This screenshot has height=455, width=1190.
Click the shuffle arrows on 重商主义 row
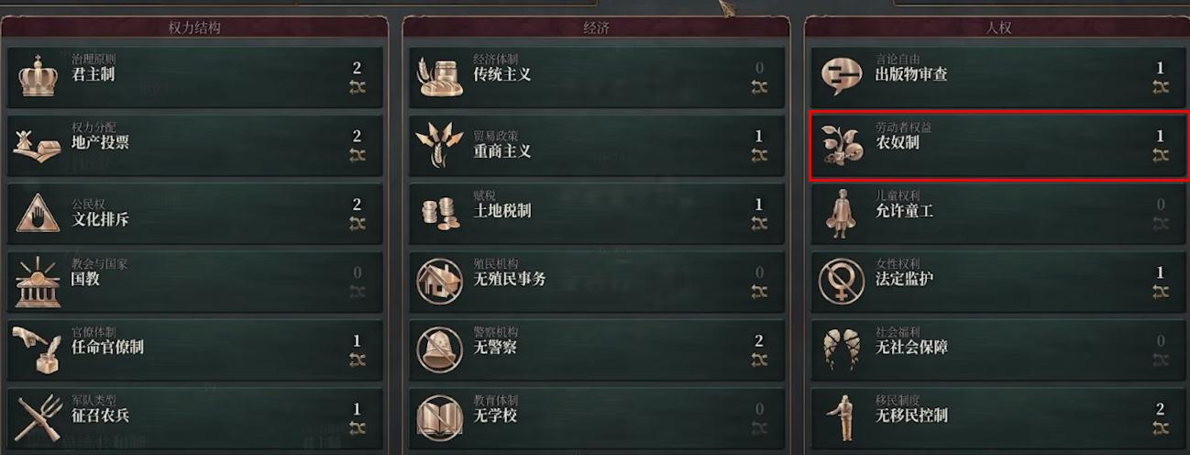click(759, 155)
